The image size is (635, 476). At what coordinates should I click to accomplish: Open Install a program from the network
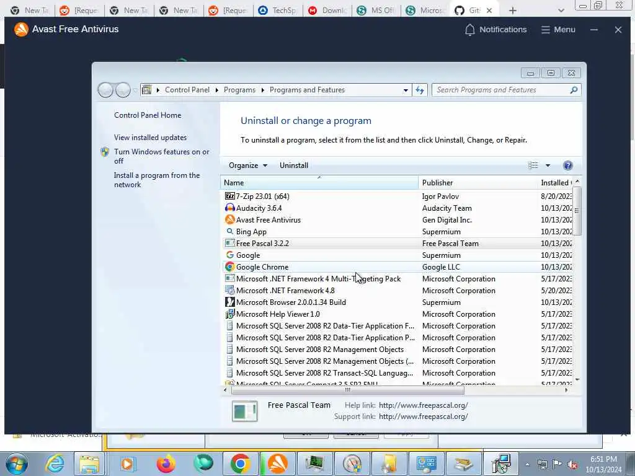157,180
